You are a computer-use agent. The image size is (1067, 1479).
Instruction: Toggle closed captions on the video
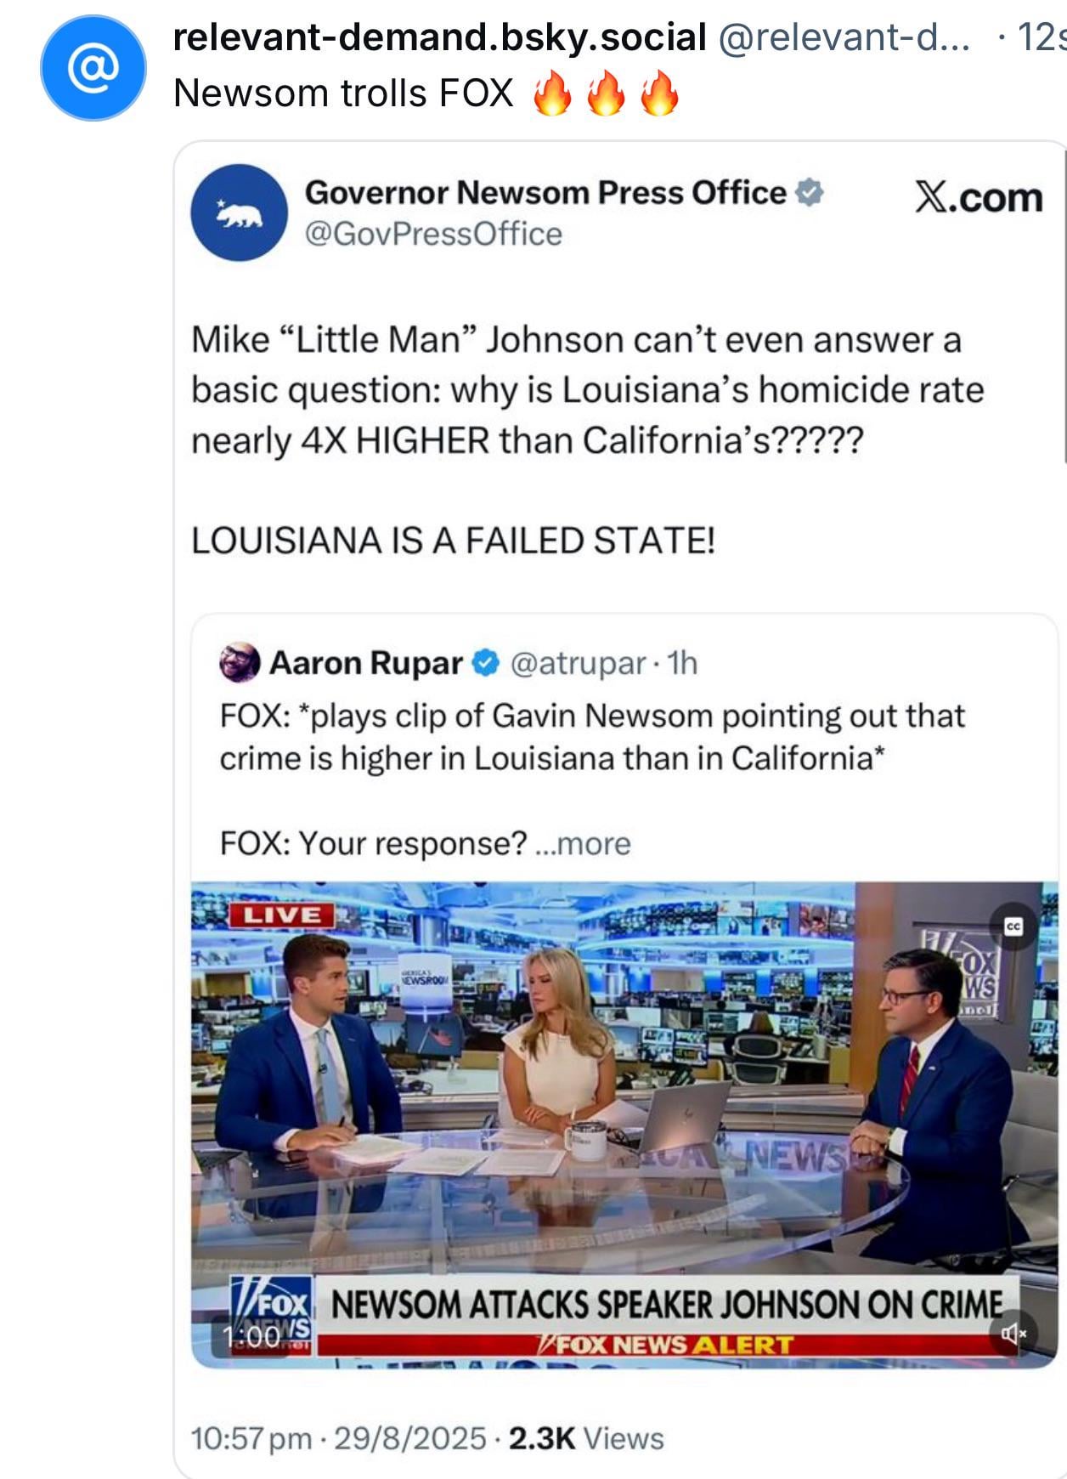(1013, 926)
